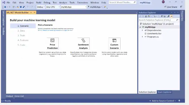Open the Output tab
This screenshot has width=189, height=105.
[9, 96]
